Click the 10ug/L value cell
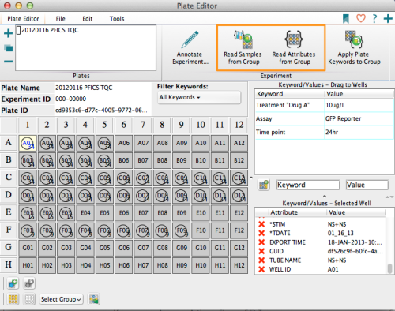Screen dimensions: 395x311 click(x=359, y=105)
